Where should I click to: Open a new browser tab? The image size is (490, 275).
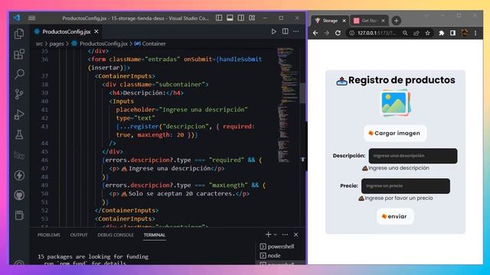tap(397, 21)
